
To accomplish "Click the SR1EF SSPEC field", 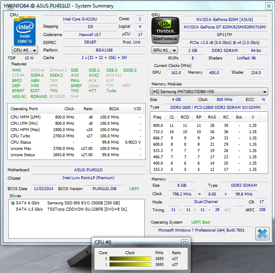I will coord(90,42).
